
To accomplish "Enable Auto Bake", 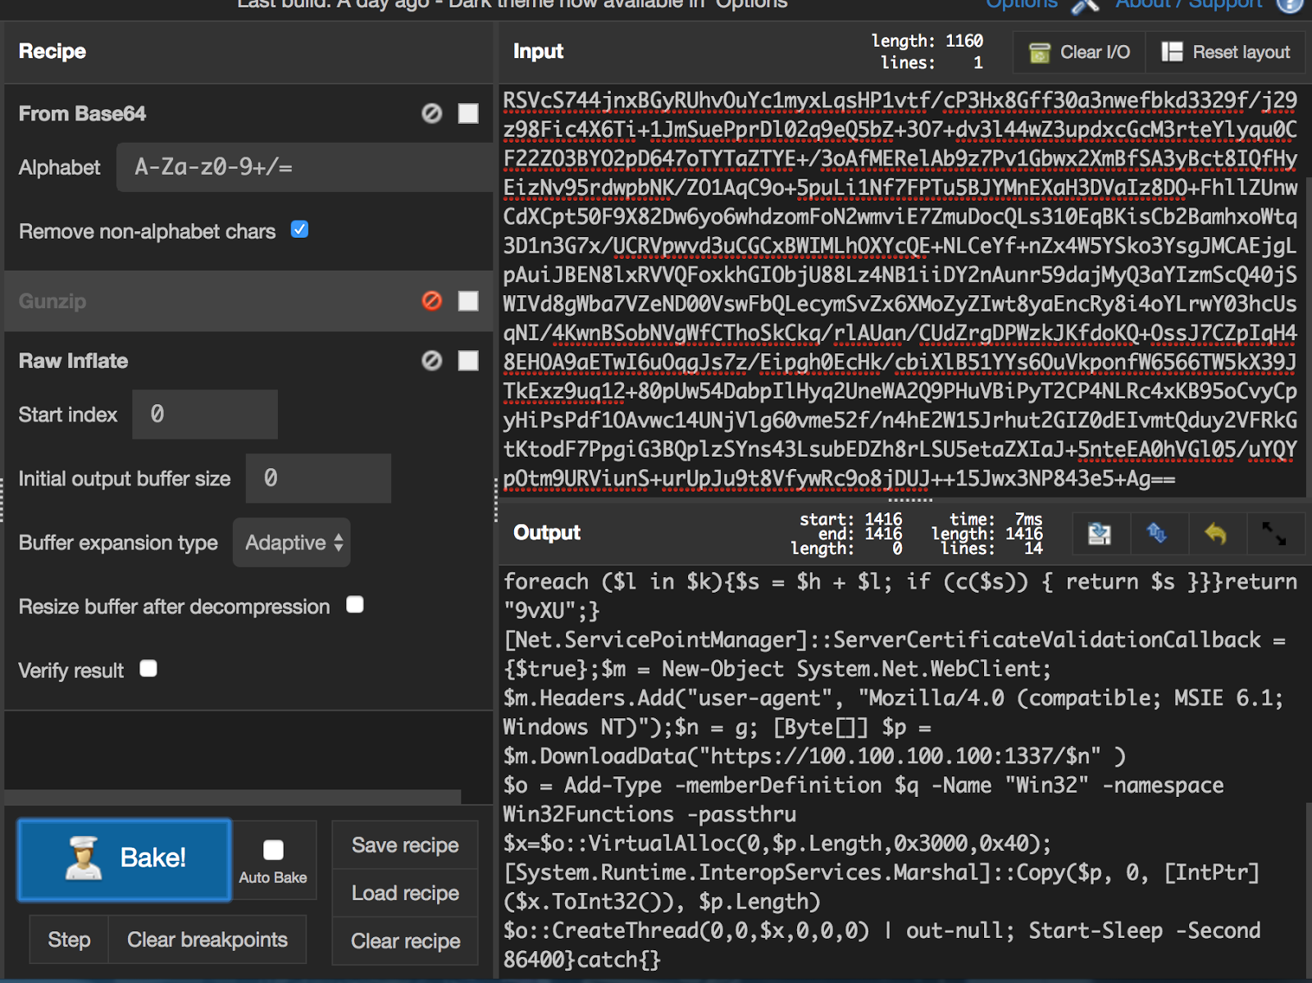I will tap(273, 849).
